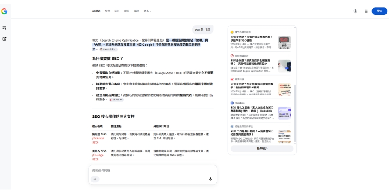This screenshot has height=194, width=389.
Task: Click thumbnail of the 捷文西數位科技 result
Action: tap(284, 42)
